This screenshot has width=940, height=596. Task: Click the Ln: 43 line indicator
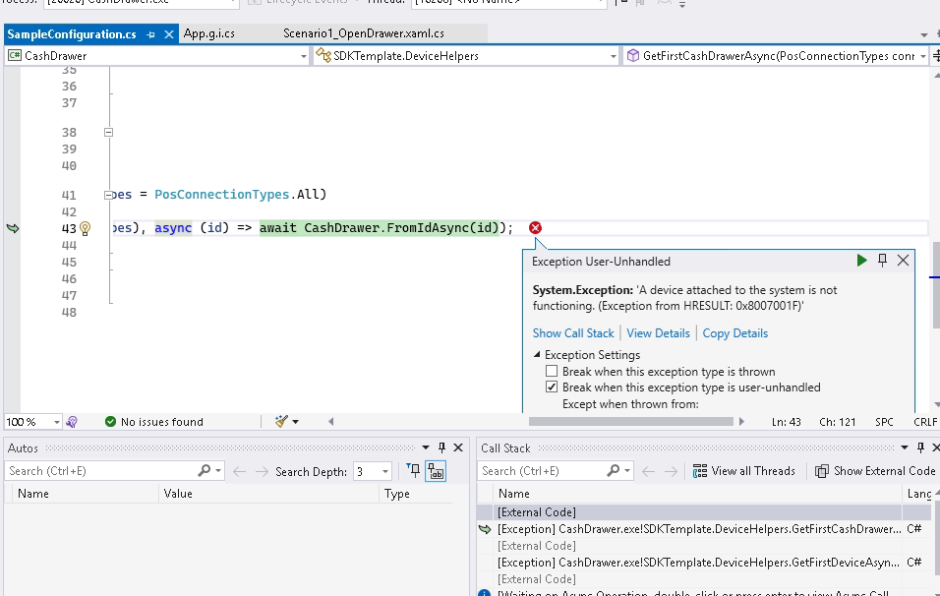786,422
